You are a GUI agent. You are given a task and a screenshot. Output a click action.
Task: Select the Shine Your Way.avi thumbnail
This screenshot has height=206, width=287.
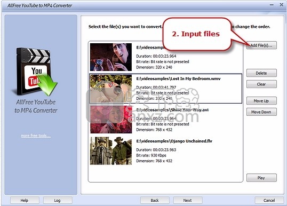111,120
